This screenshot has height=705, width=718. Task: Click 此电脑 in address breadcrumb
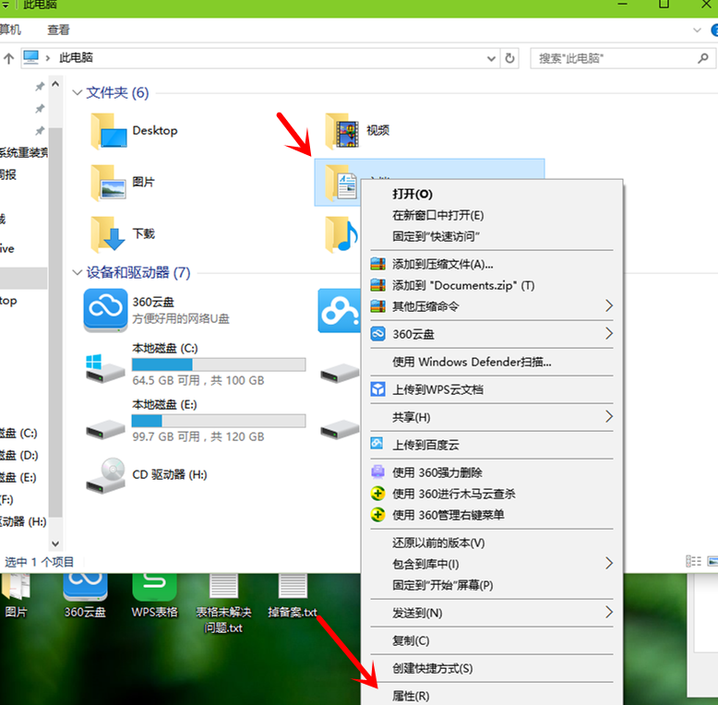coord(76,58)
